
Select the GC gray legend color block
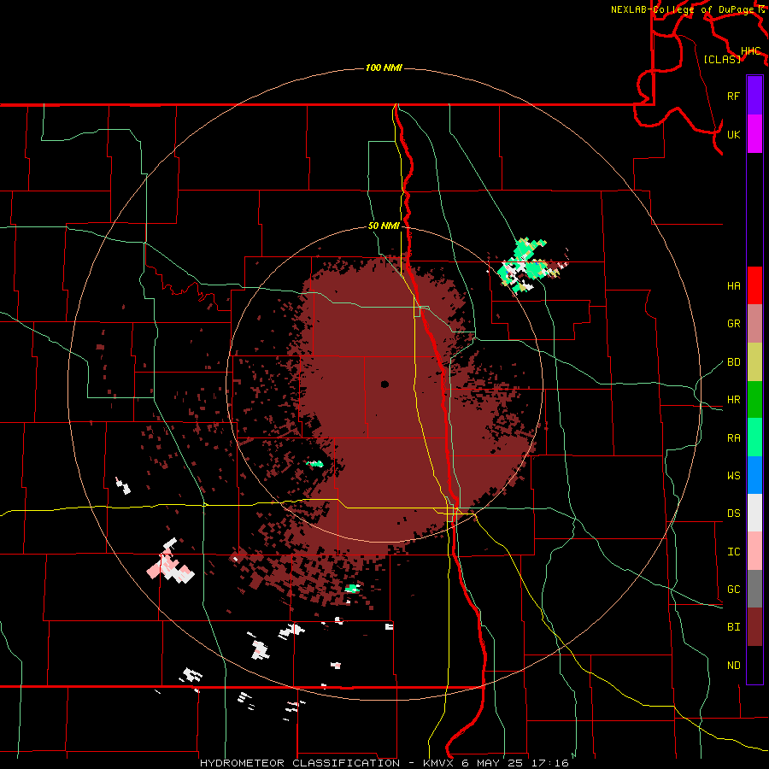tap(754, 589)
